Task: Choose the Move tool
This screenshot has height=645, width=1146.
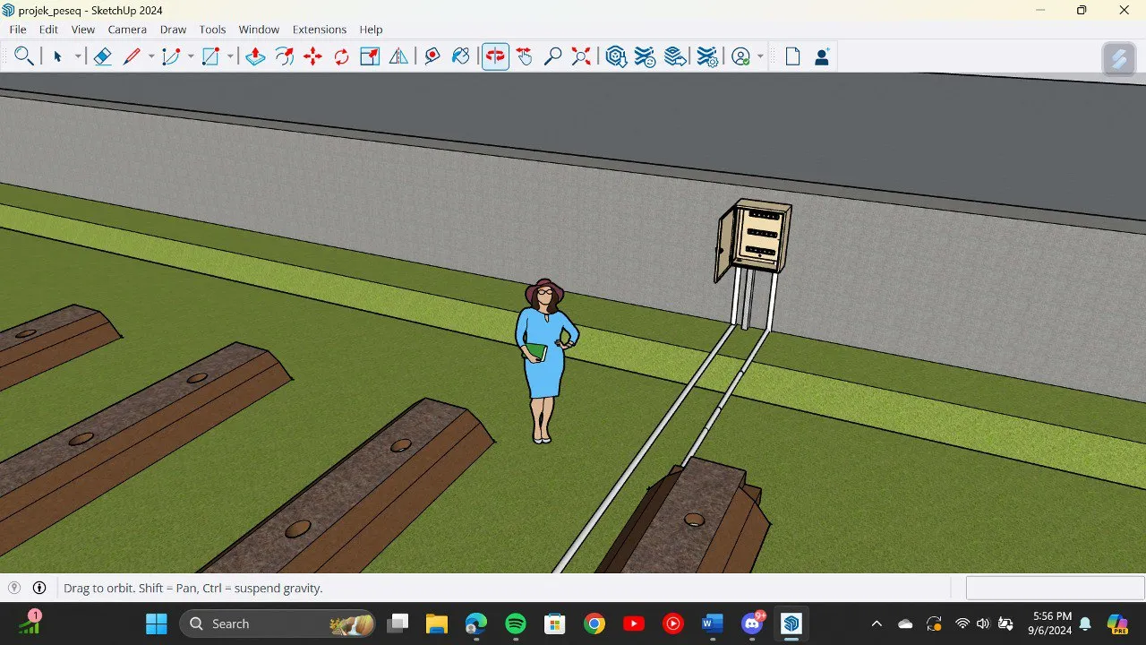Action: pyautogui.click(x=312, y=56)
